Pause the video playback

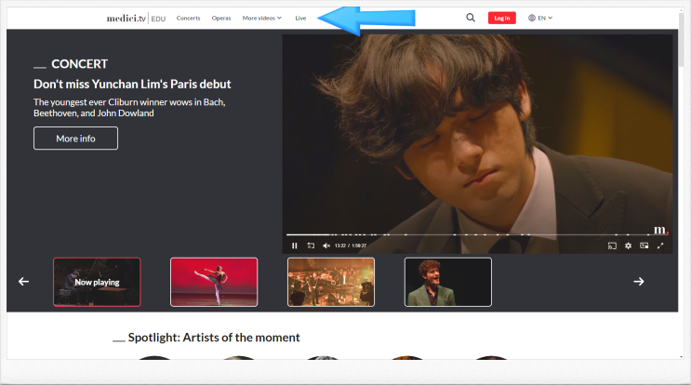coord(295,246)
